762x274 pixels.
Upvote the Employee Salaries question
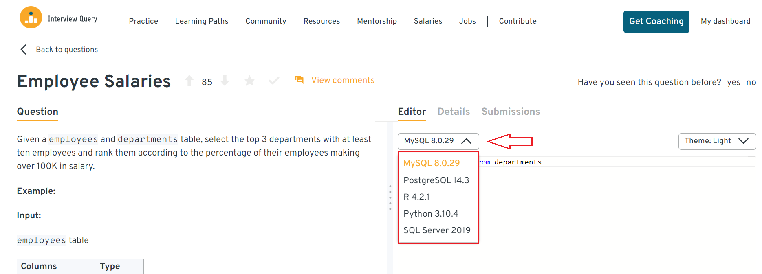pyautogui.click(x=189, y=81)
